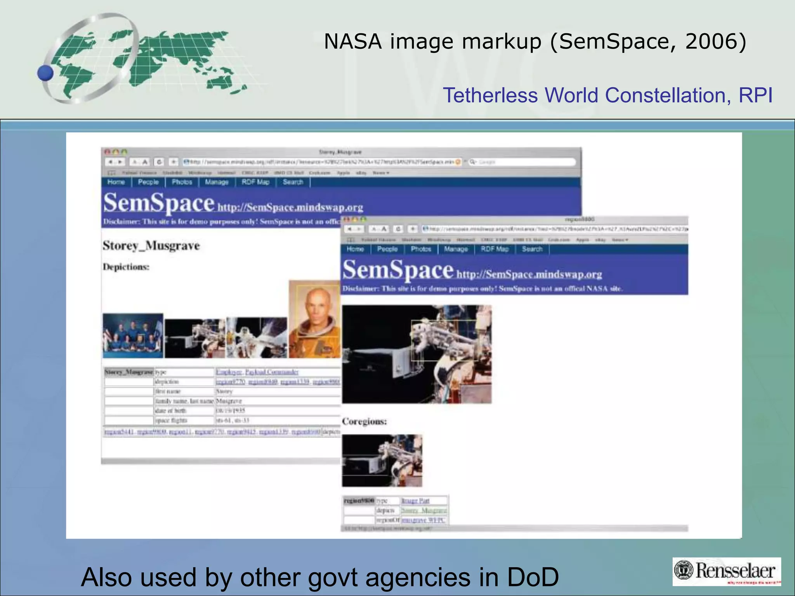Click region5441 link in bottom depicts row

click(119, 432)
